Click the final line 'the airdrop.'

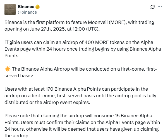pyautogui.click(x=17, y=136)
